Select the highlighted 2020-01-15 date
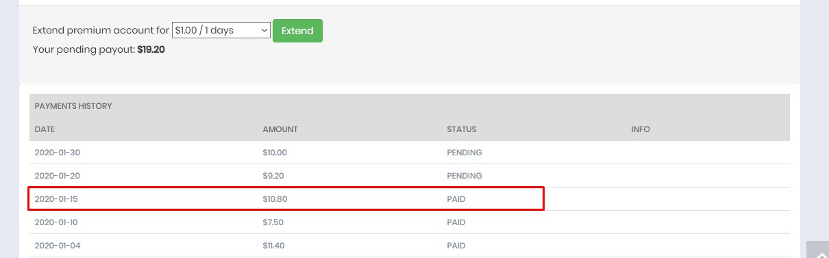 click(x=56, y=199)
